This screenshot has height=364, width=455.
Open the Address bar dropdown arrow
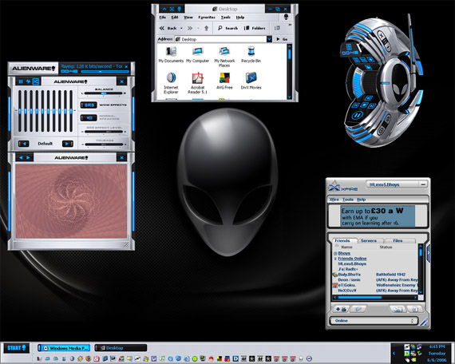point(269,39)
